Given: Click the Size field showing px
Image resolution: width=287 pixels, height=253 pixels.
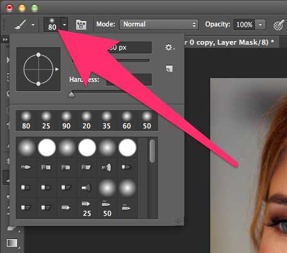Looking at the screenshot, I should click(128, 47).
